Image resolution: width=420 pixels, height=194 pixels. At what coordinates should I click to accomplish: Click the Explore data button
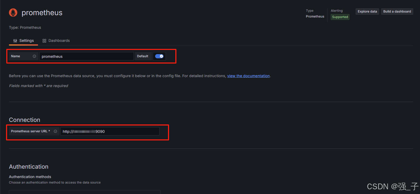[367, 12]
